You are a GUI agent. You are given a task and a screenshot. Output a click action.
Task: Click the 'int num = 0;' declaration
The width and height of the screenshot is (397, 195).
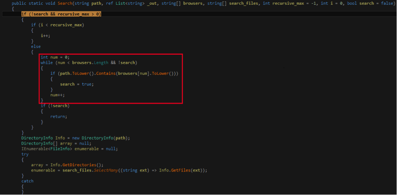[55, 57]
